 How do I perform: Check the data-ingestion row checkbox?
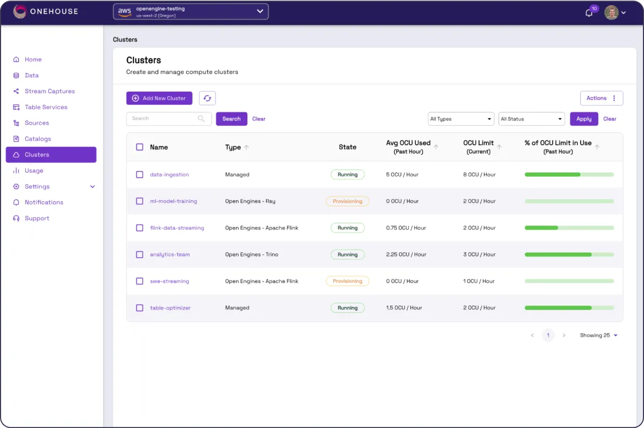[x=140, y=175]
